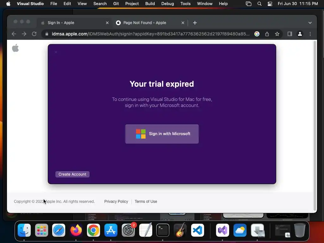The height and width of the screenshot is (243, 324).
Task: Click the browser page vertical scrollbar
Action: (x=315, y=126)
